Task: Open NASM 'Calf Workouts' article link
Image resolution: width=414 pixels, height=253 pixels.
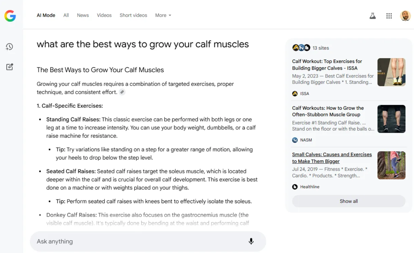Action: point(328,111)
